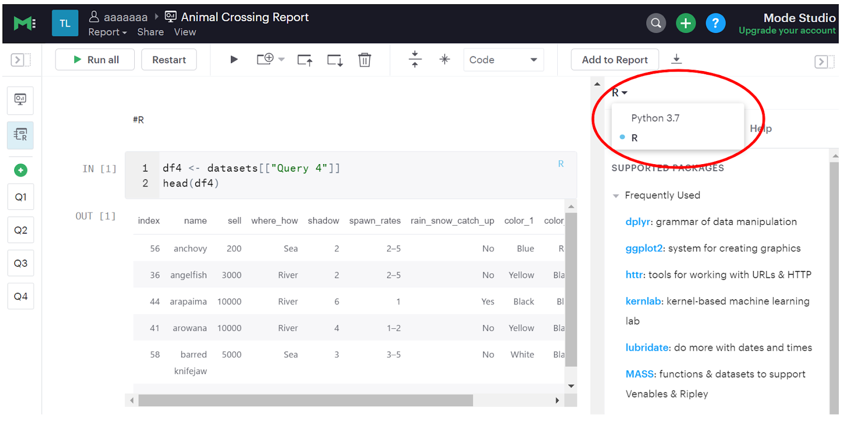
Task: Click the arowana name cell
Action: pos(189,328)
